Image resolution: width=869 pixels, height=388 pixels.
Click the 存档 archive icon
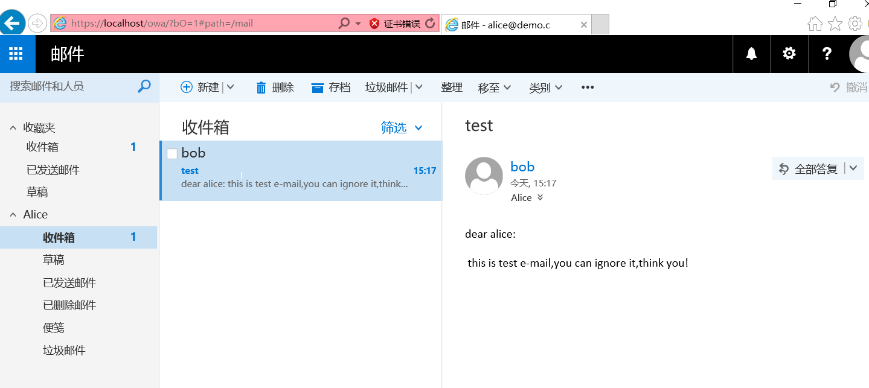[318, 87]
